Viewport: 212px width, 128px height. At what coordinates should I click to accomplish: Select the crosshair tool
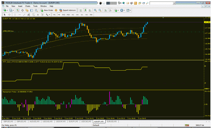9,15
